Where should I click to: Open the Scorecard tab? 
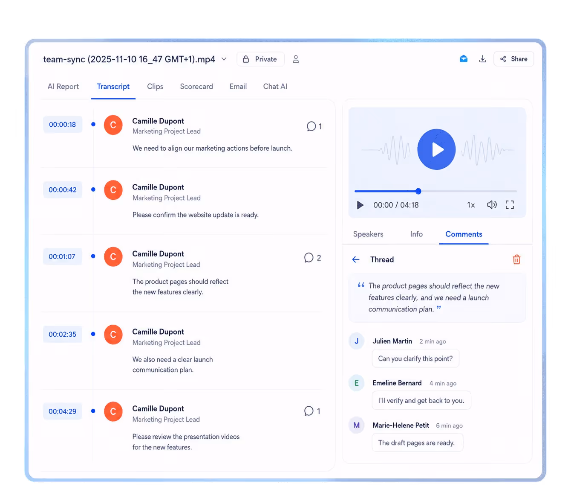[196, 86]
